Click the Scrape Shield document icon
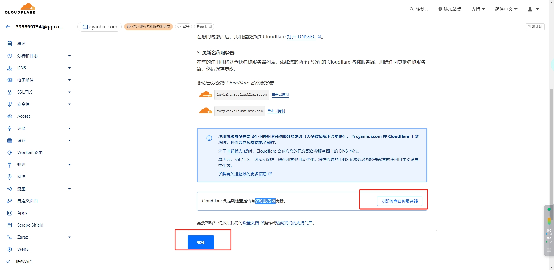Image resolution: width=554 pixels, height=270 pixels. click(10, 225)
